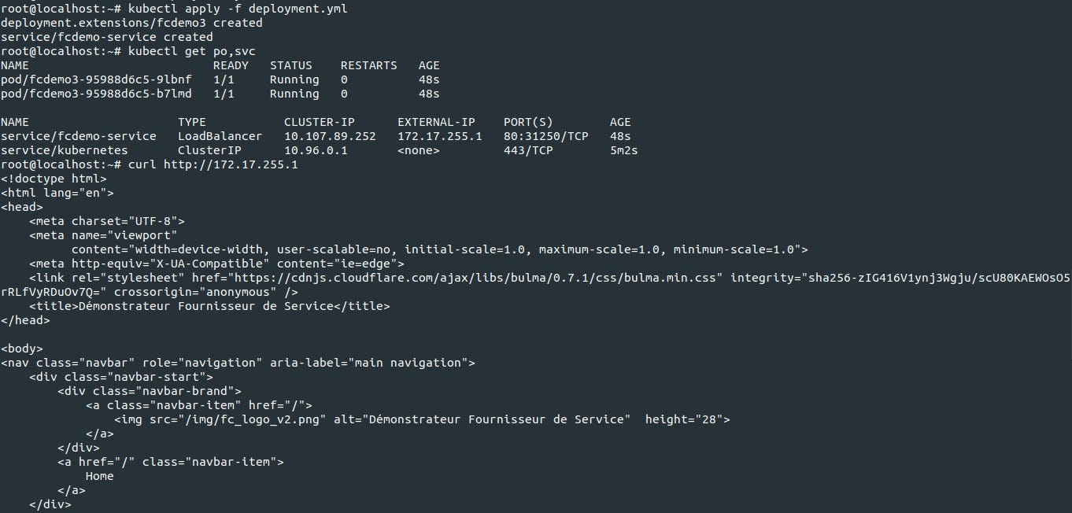Click the EXTERNAL-IP column header
Viewport: 1072px width, 513px height.
[x=436, y=122]
